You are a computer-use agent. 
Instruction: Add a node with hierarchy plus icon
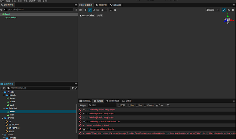pos(1,10)
